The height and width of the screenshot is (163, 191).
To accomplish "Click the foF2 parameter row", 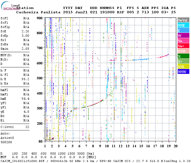I will 15,18.
